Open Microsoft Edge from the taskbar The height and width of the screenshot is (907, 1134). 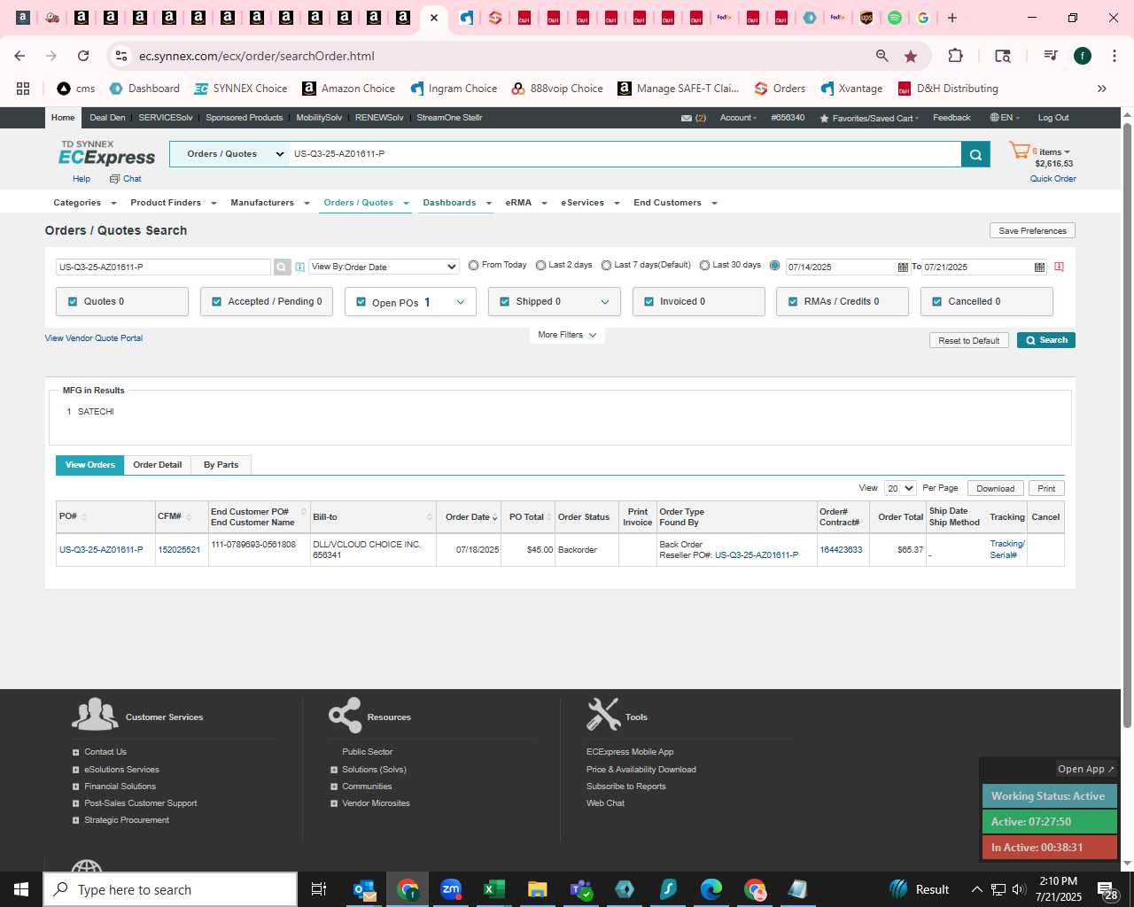(x=711, y=889)
